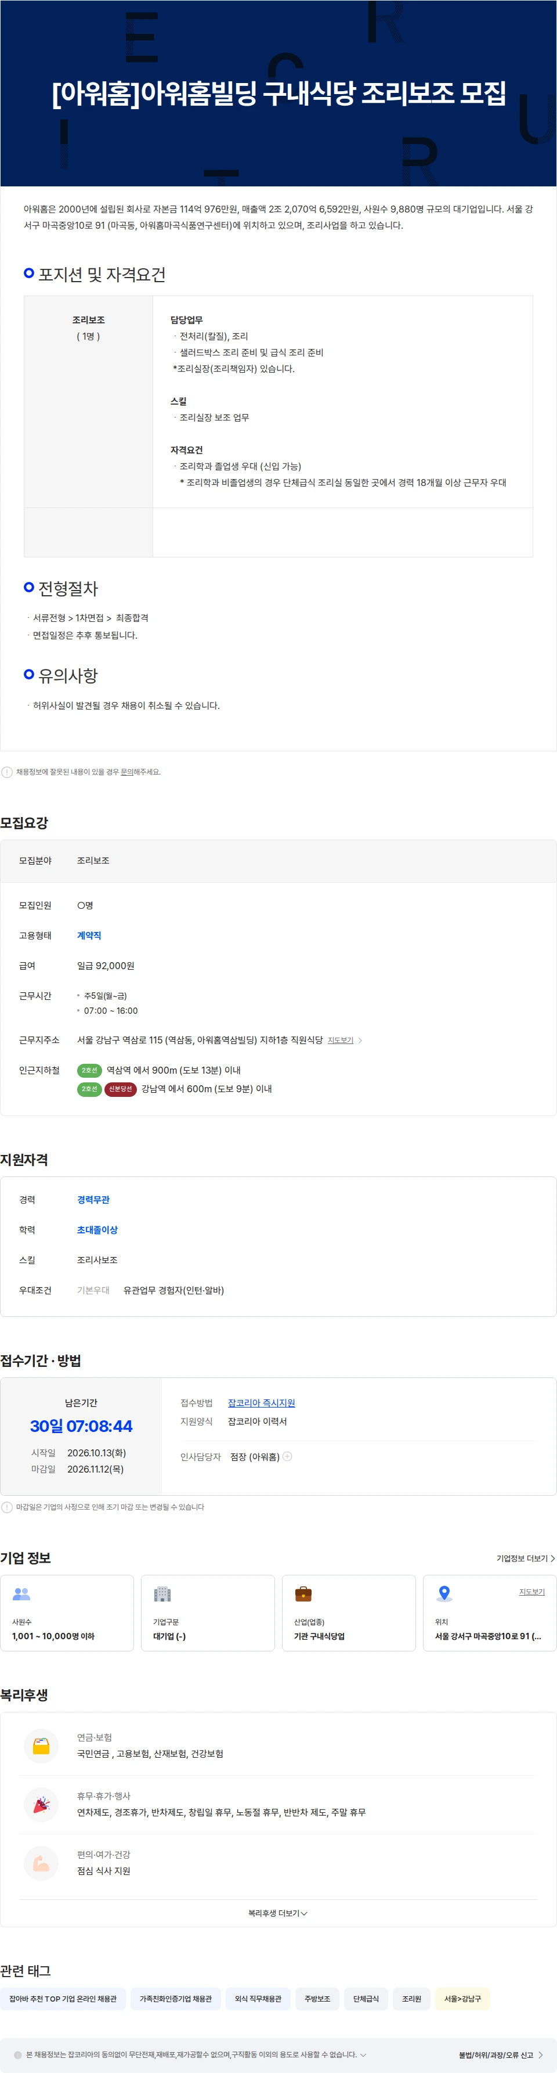The image size is (557, 2073).
Task: Click the location map pin icon
Action: pos(444,1593)
